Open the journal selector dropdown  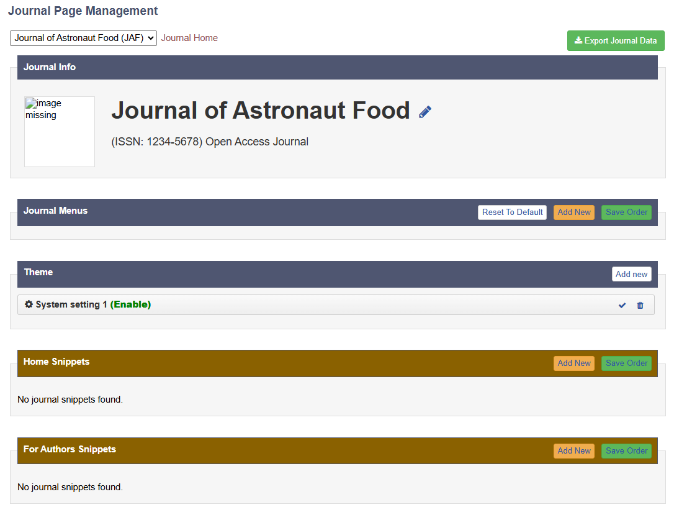[83, 38]
